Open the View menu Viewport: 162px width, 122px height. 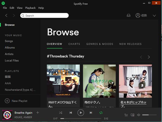click(x=20, y=8)
